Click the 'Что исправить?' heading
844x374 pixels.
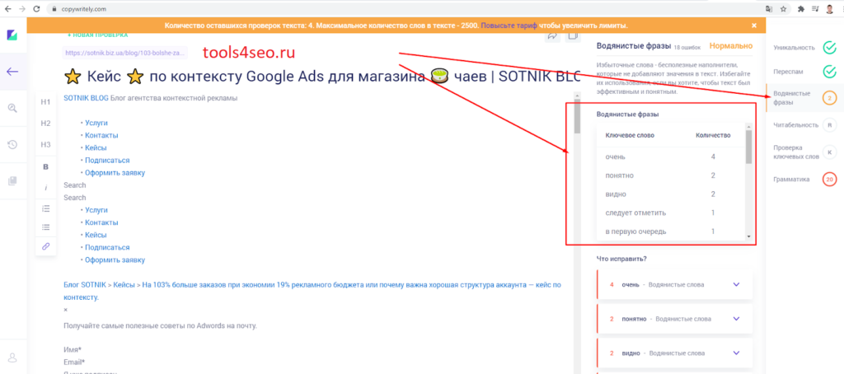pyautogui.click(x=621, y=259)
